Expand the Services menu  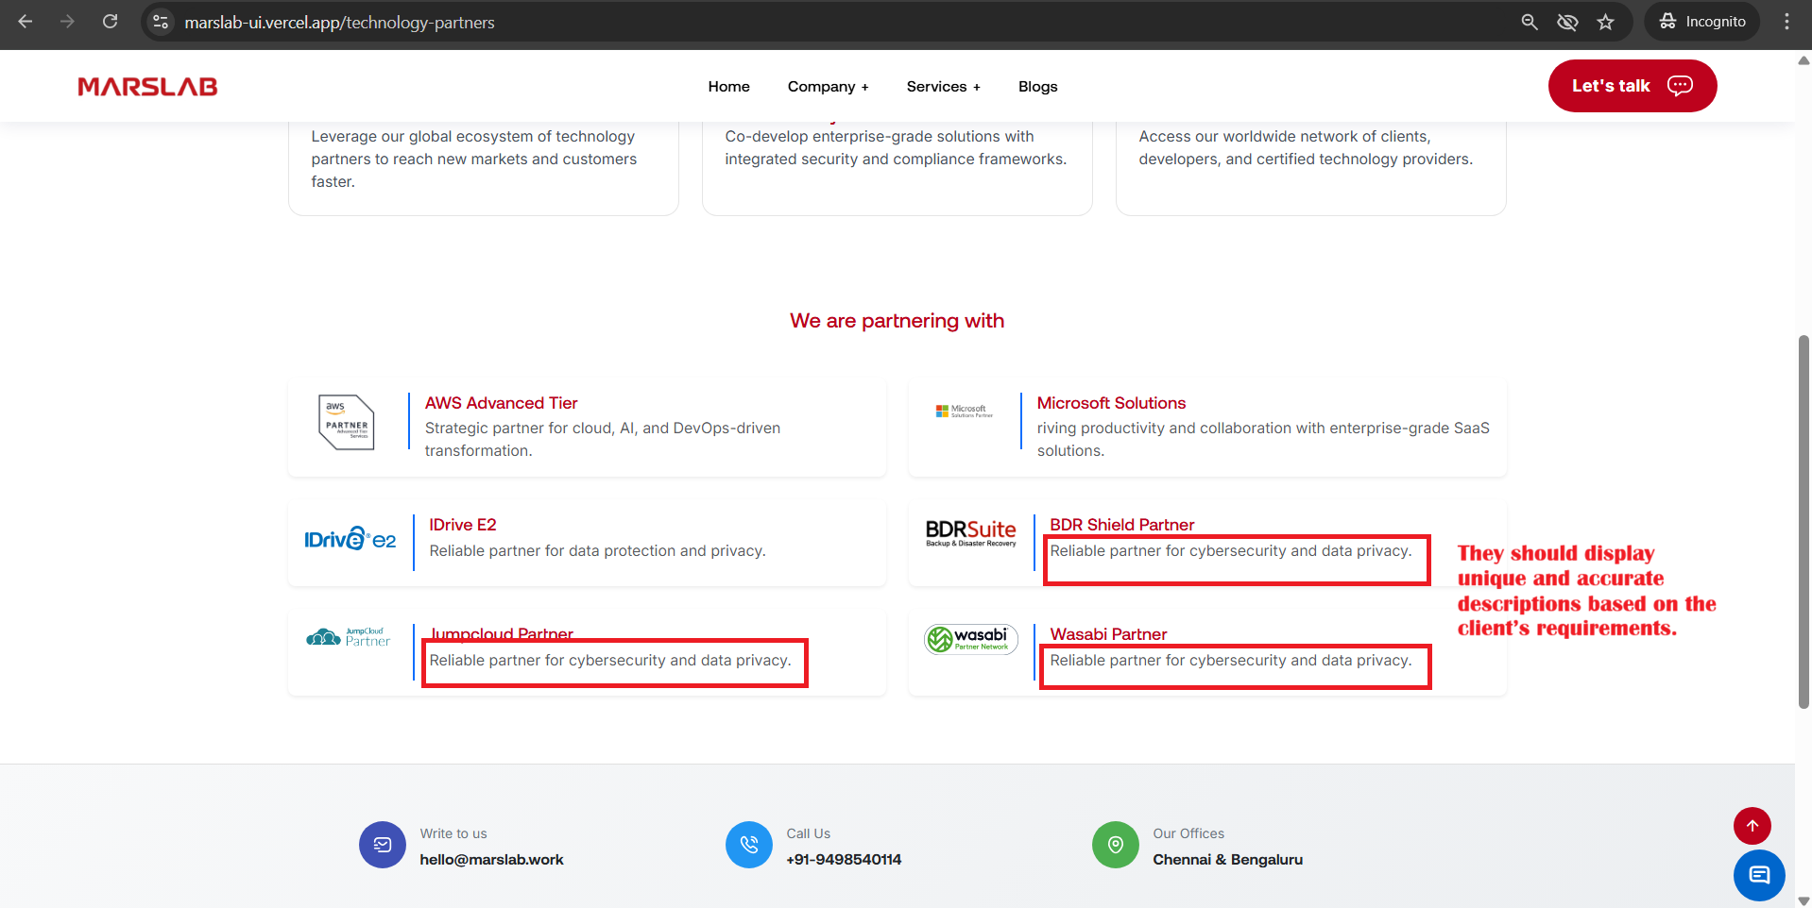tap(943, 87)
